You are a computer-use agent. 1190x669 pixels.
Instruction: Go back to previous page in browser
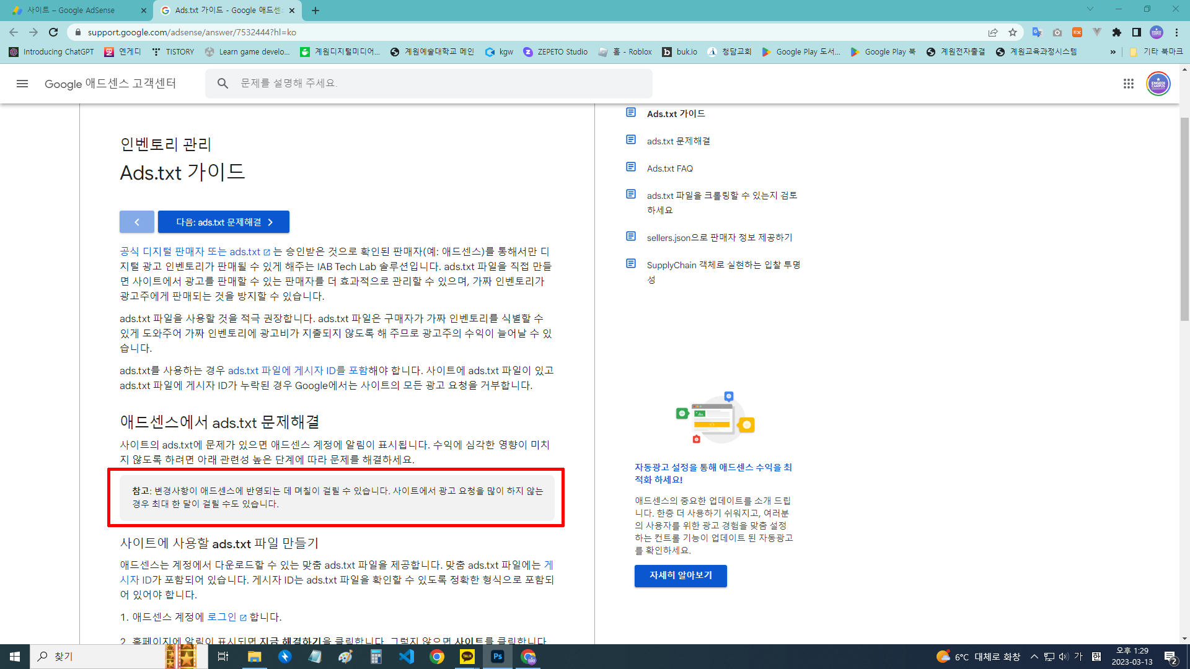coord(14,32)
